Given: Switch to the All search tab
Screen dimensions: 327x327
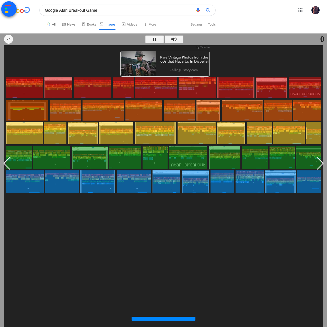Looking at the screenshot, I should (51, 24).
